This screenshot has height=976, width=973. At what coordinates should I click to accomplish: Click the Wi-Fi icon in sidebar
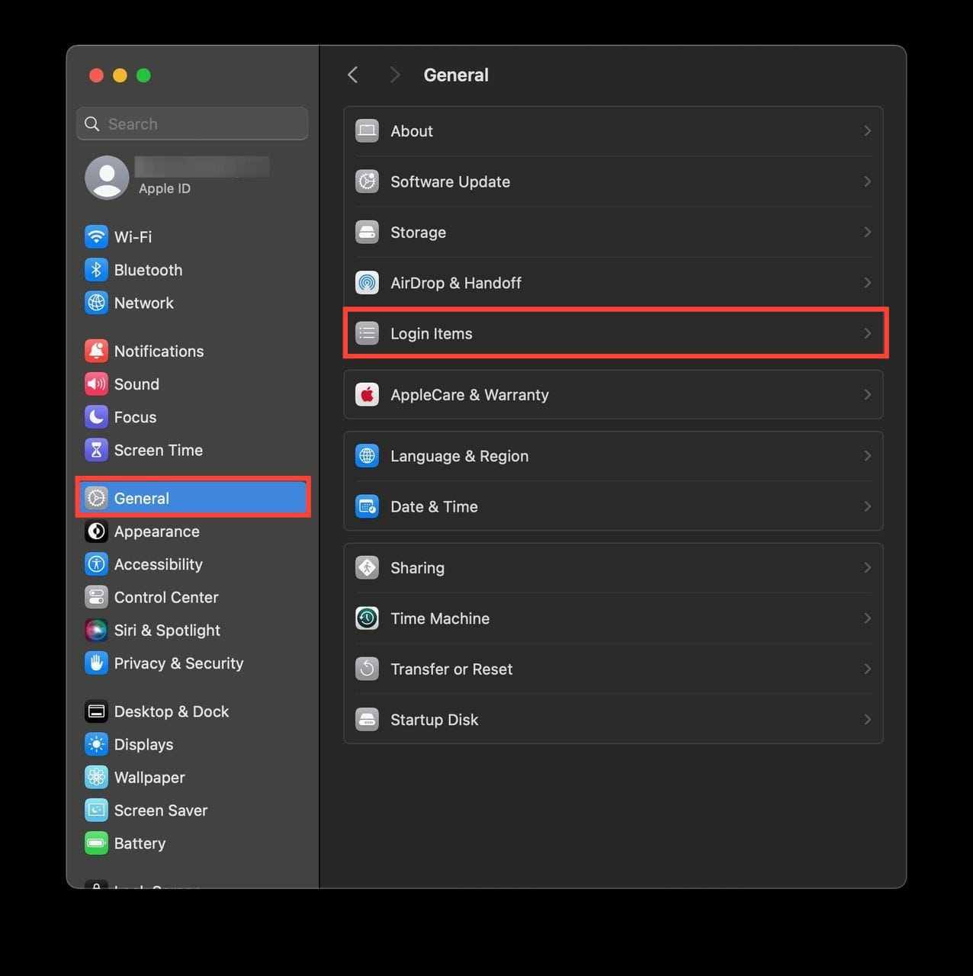pos(96,236)
